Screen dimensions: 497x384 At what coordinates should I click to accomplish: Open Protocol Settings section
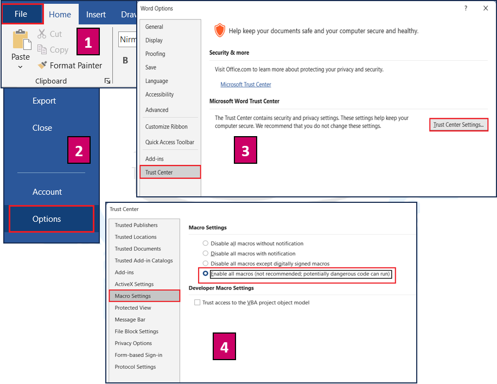(144, 367)
